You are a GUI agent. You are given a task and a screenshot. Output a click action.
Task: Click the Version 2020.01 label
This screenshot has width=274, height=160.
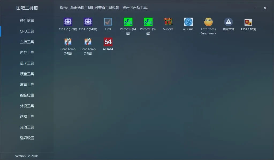(x=27, y=156)
